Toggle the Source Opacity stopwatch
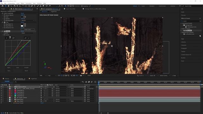Image resolution: width=203 pixels, height=114 pixels. coord(4,15)
